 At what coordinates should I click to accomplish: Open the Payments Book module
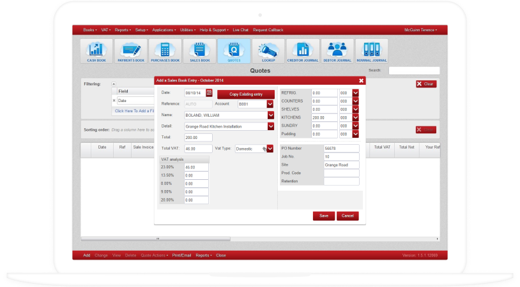131,51
